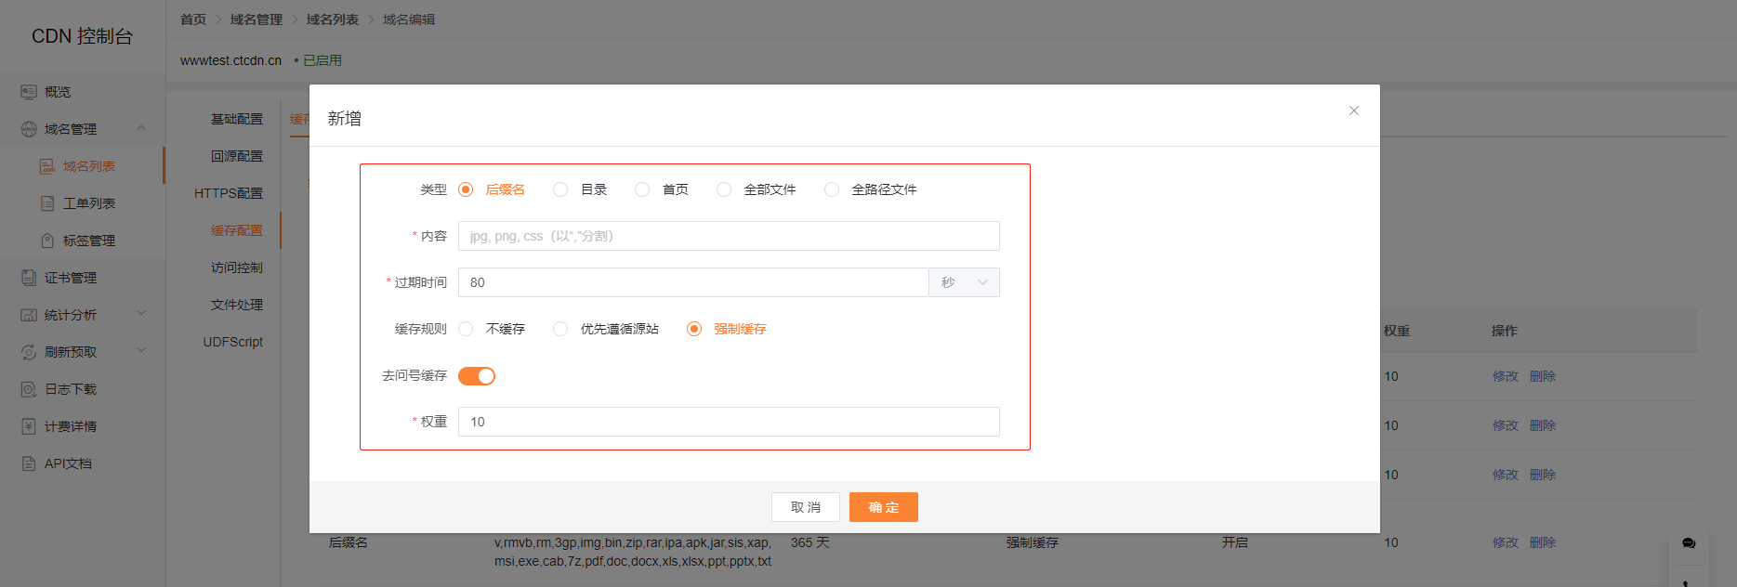
Task: Click the 域名编辑 breadcrumb text
Action: [x=409, y=20]
